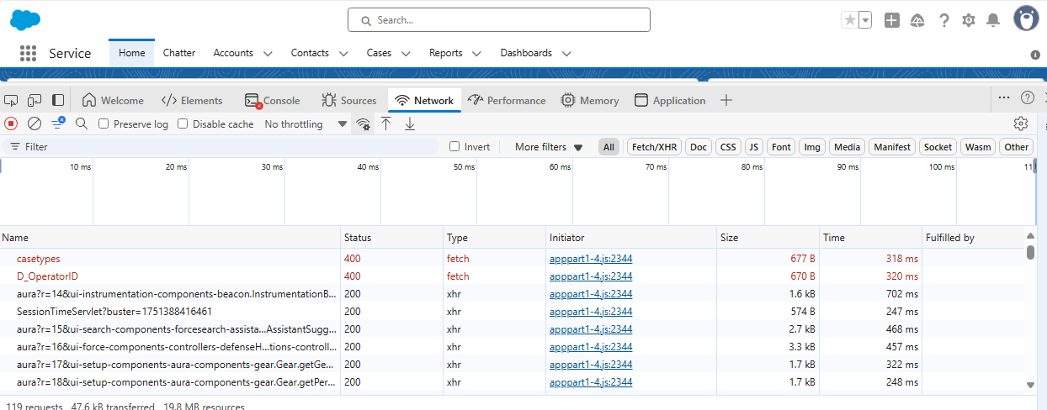Open network conditions wifi icon

(363, 124)
